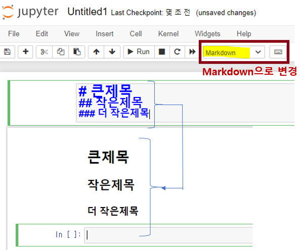Insert a new cell with the plus icon
Image resolution: width=303 pixels, height=250 pixels.
(x=25, y=52)
